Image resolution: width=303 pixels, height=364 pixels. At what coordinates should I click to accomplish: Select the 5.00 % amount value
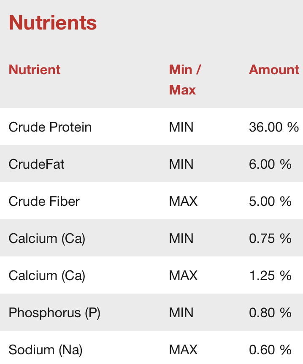point(270,201)
